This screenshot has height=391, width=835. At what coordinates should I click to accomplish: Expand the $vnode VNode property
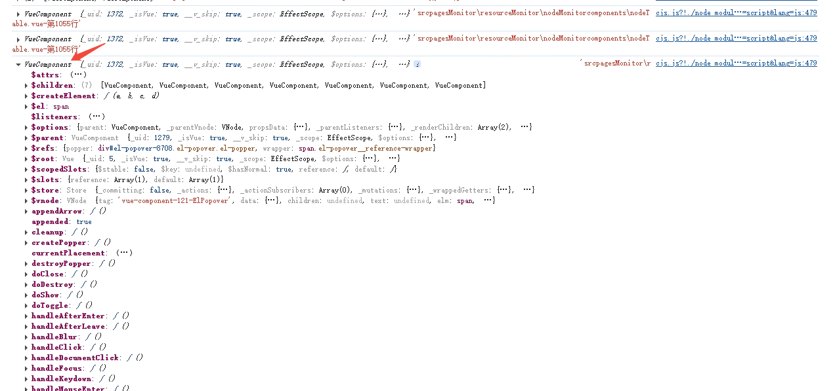coord(26,200)
